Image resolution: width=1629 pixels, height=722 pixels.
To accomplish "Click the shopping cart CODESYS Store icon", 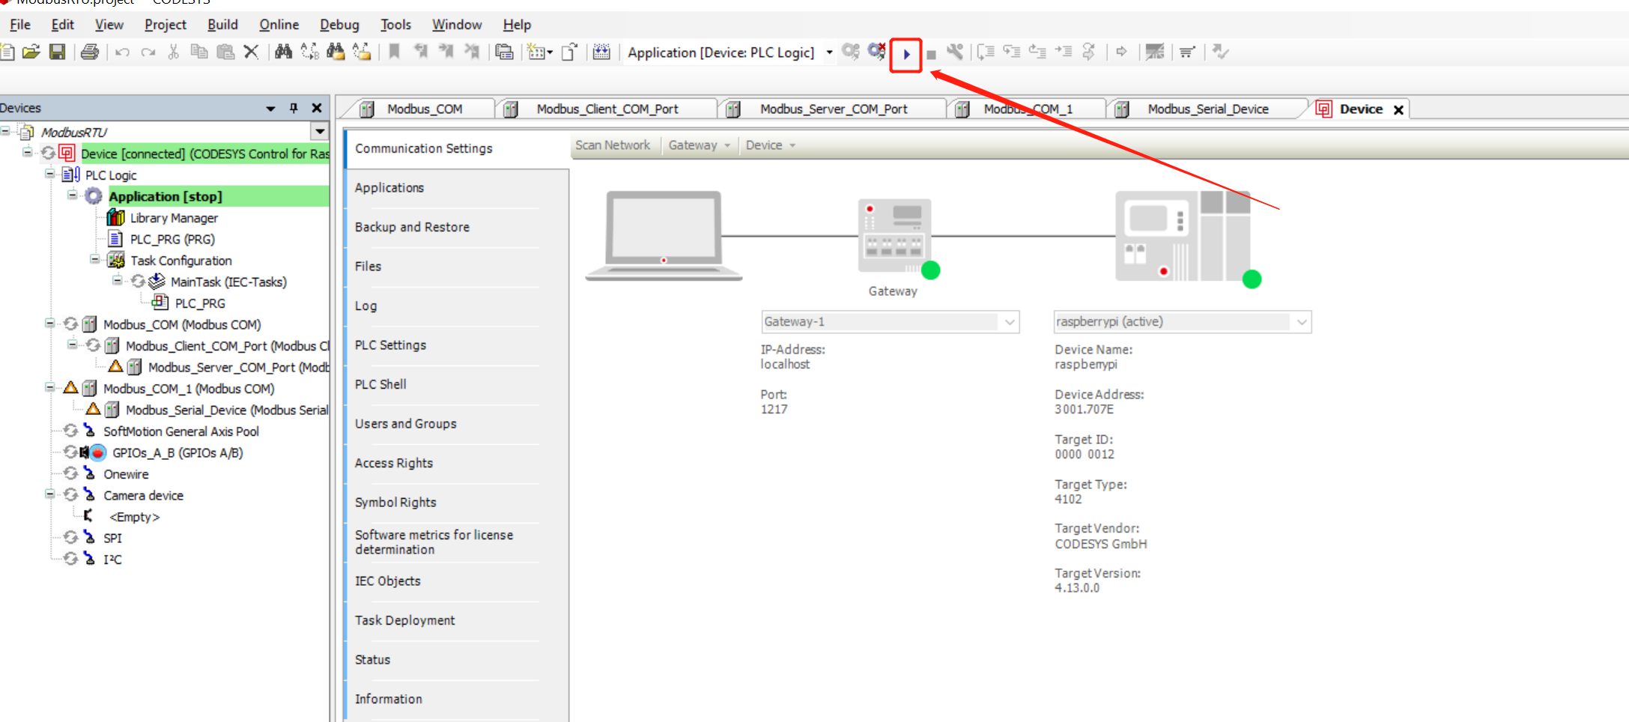I will point(1187,52).
